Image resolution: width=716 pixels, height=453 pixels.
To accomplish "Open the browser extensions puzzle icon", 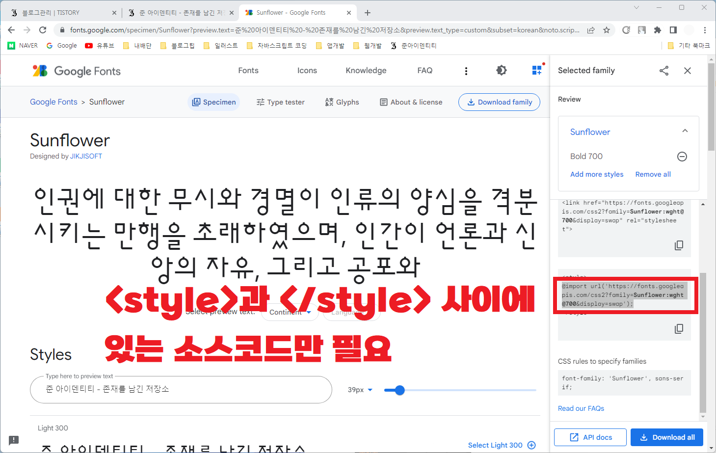I will (x=658, y=30).
